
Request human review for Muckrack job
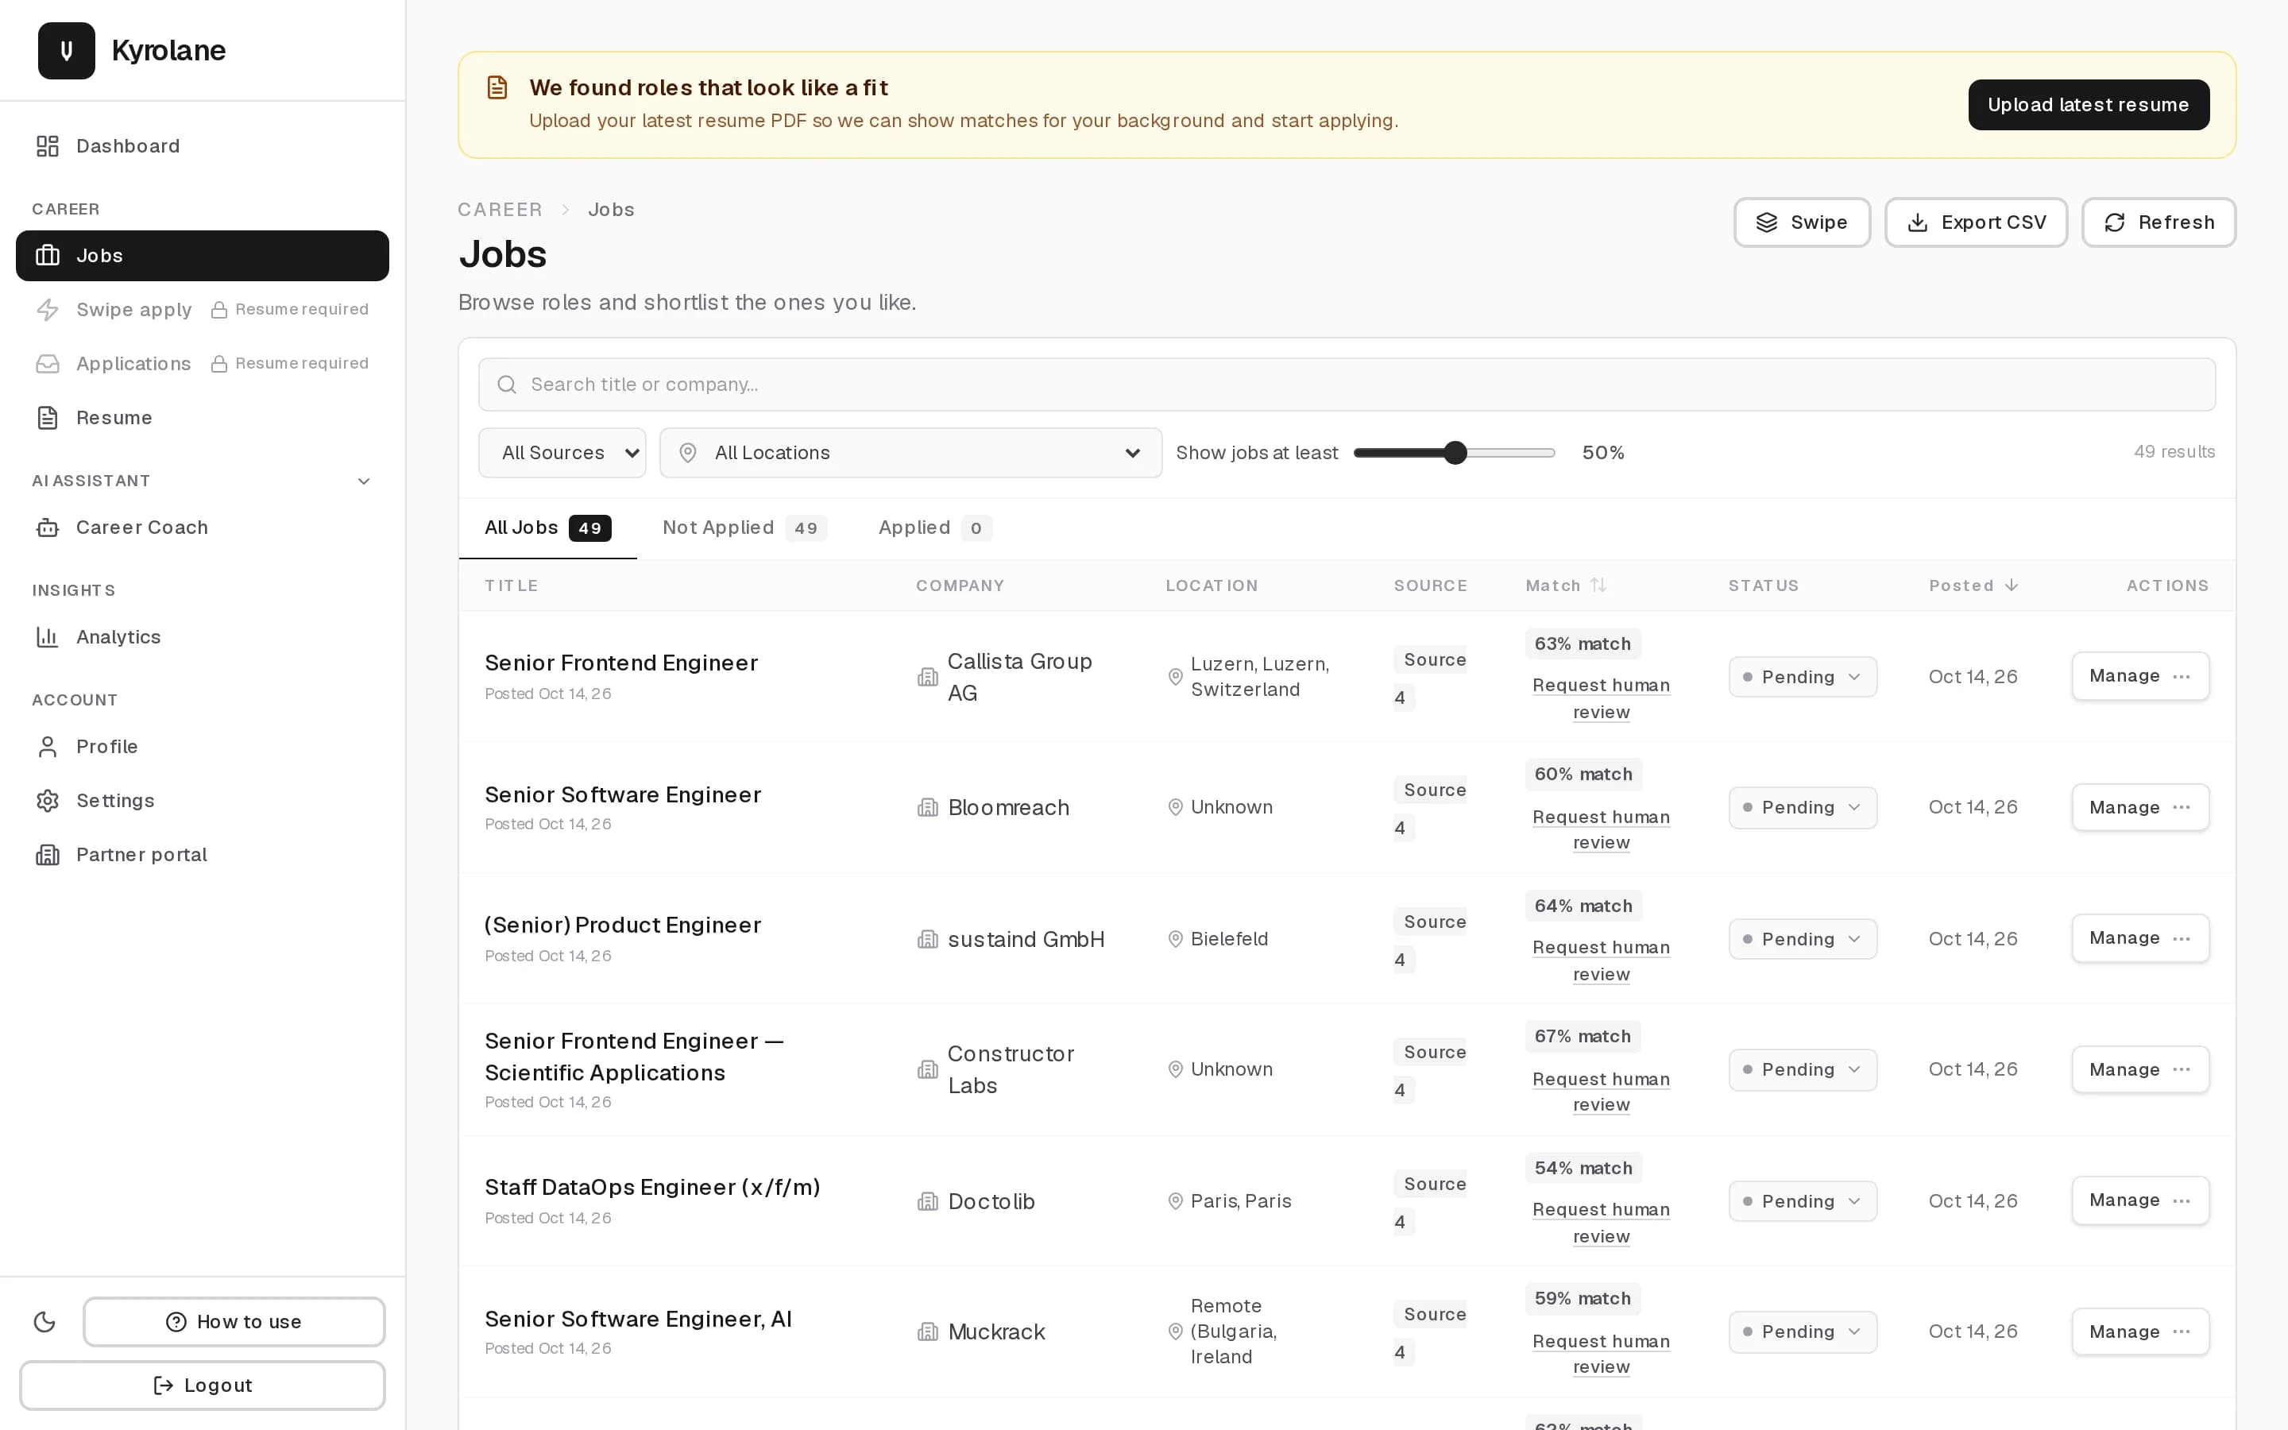pos(1601,1354)
